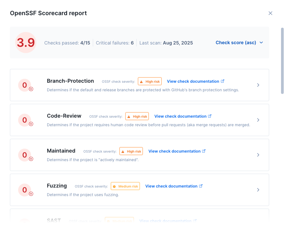284x233 pixels.
Task: Click the Branch-Protection High risk badge
Action: coord(150,81)
